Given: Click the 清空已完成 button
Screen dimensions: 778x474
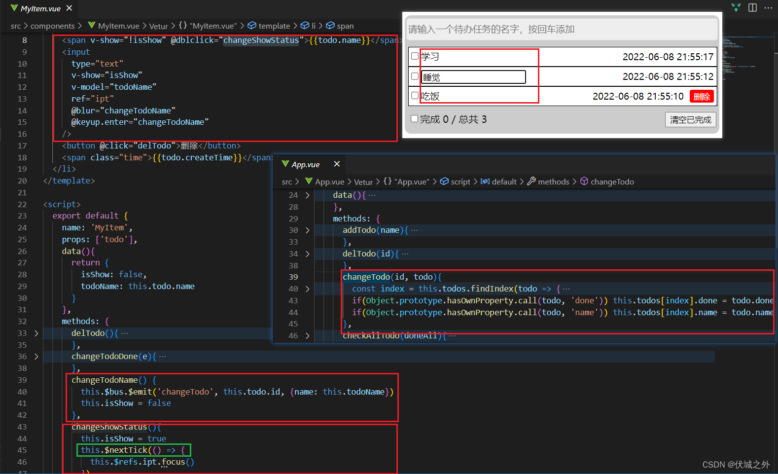Looking at the screenshot, I should click(x=690, y=119).
